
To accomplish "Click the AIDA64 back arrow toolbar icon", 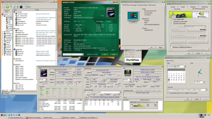I will [x=4, y=7].
